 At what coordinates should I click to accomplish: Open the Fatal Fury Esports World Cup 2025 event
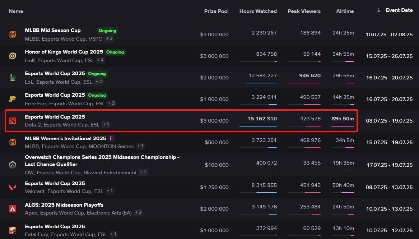55,226
